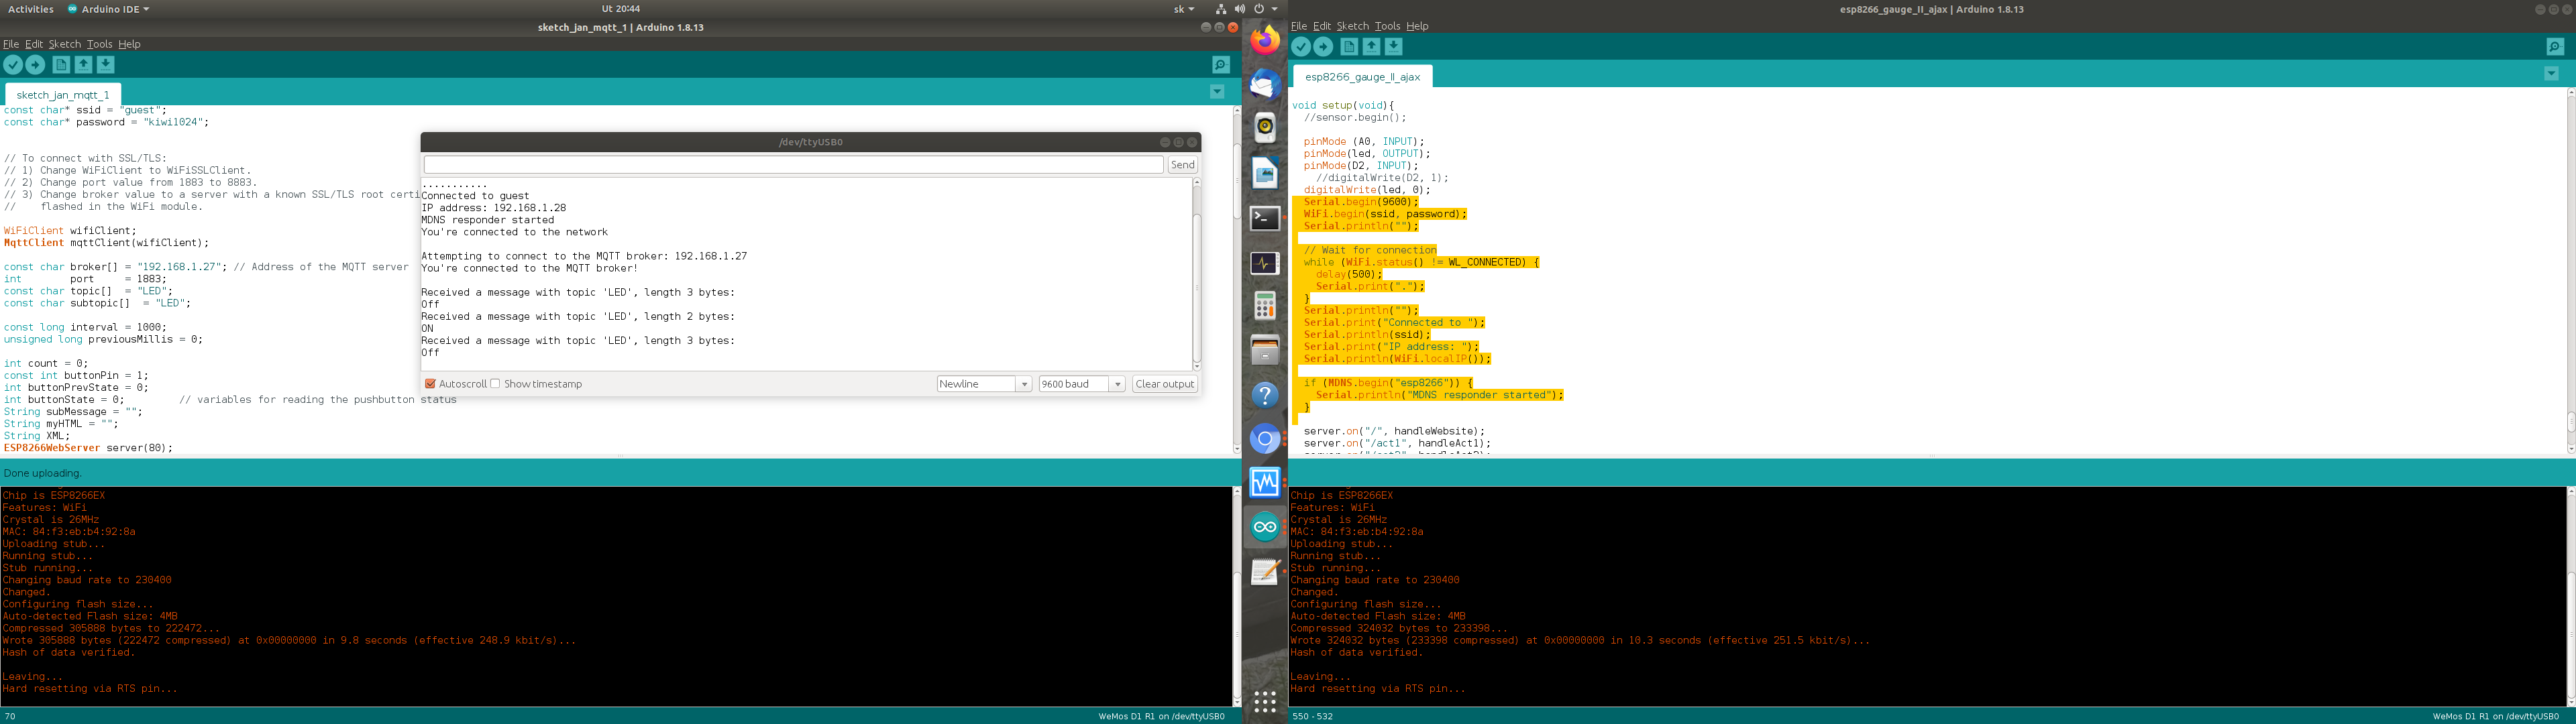Open the Tools menu in the left window
2576x724 pixels.
[99, 44]
